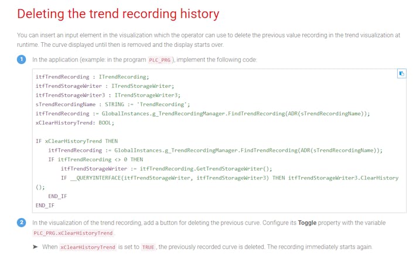Image resolution: width=416 pixels, height=262 pixels.
Task: Click the __QUERYINTERFACE code line
Action: pos(229,178)
